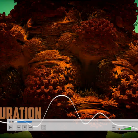The image size is (138, 138).
Task: Jump to the previous media item
Action: coord(19,128)
